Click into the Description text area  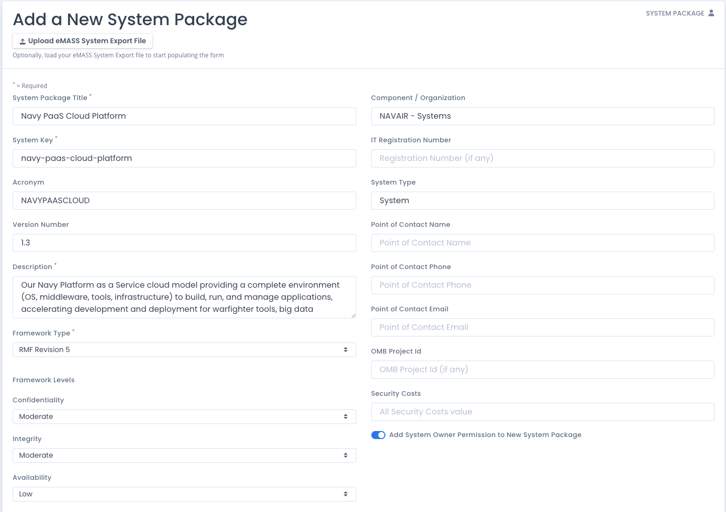[184, 297]
